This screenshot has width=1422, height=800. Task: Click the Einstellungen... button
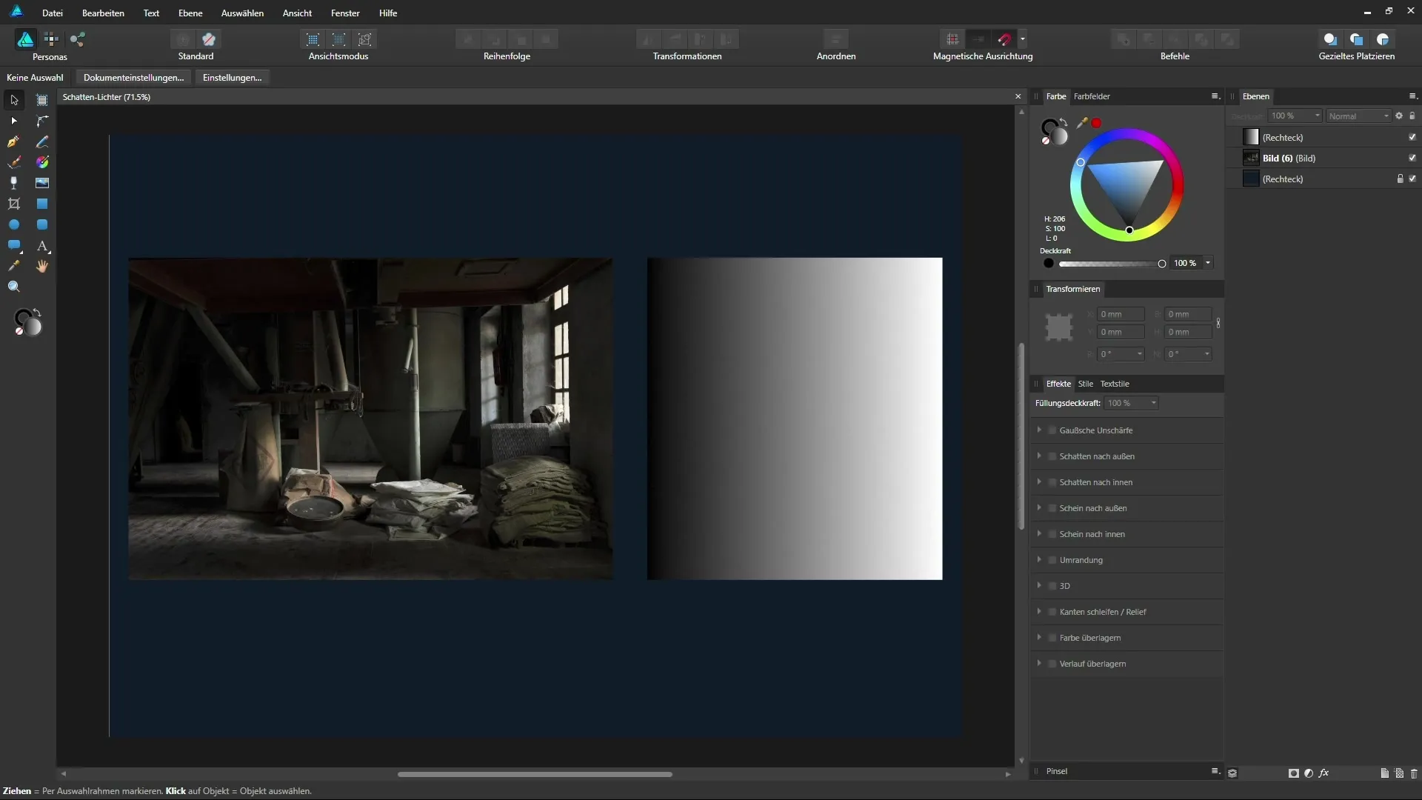tap(232, 78)
